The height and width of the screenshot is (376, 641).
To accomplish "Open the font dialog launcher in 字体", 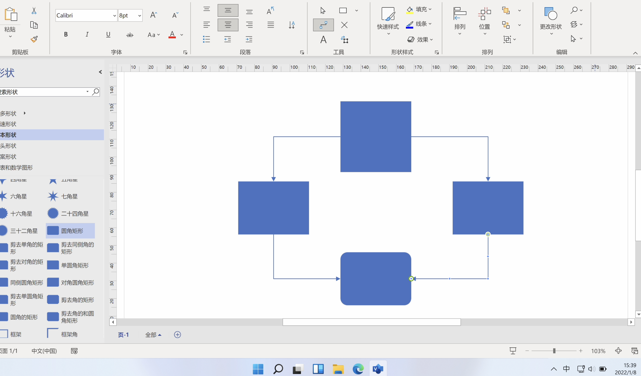I will pyautogui.click(x=185, y=52).
